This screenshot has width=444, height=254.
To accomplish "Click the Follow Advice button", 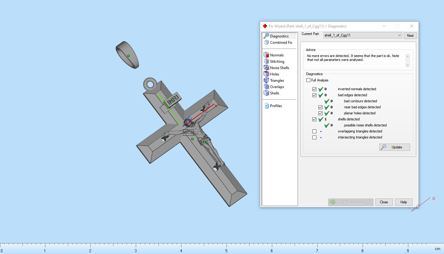I will pos(351,202).
